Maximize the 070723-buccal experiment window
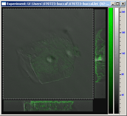The image size is (127, 116). click(x=117, y=4)
